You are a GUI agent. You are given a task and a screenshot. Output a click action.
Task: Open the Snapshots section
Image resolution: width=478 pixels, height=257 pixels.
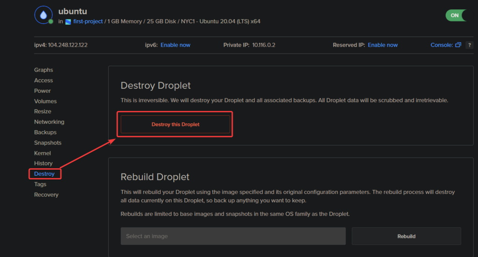48,143
